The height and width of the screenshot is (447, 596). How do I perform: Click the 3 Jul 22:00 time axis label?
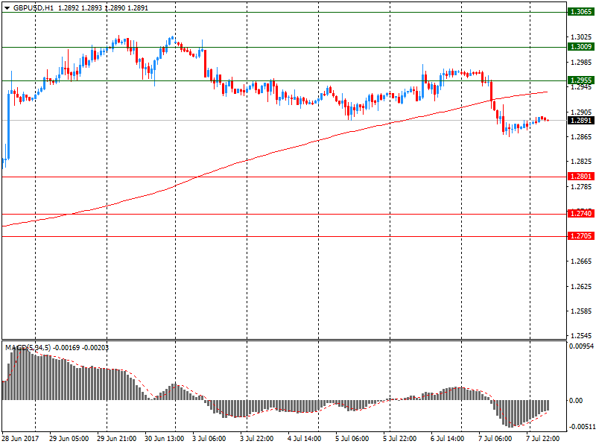[x=256, y=439]
